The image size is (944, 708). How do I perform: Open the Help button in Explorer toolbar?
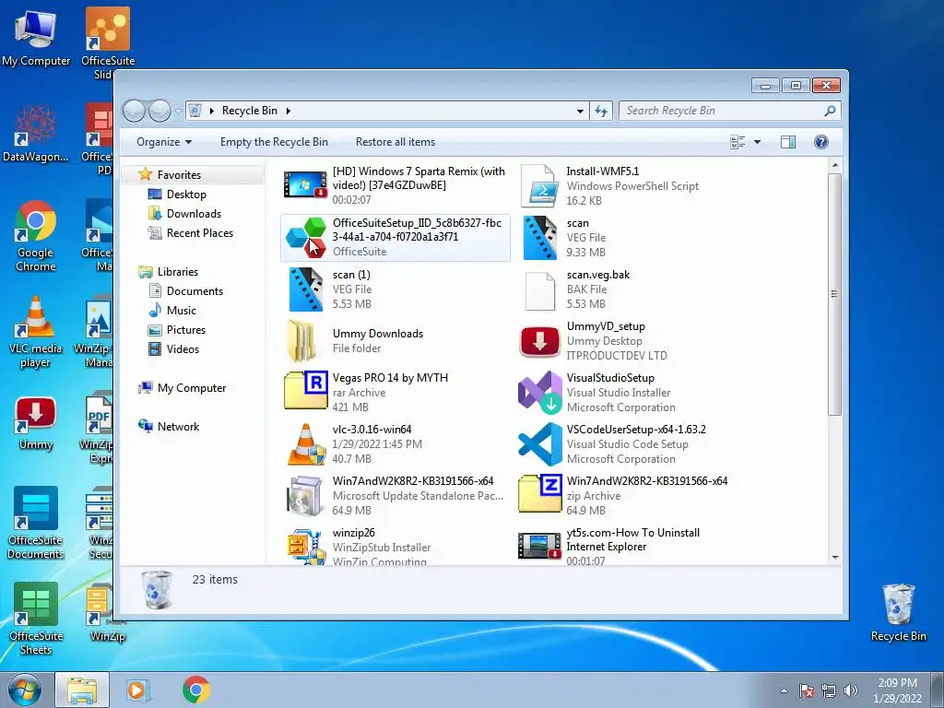pyautogui.click(x=820, y=142)
